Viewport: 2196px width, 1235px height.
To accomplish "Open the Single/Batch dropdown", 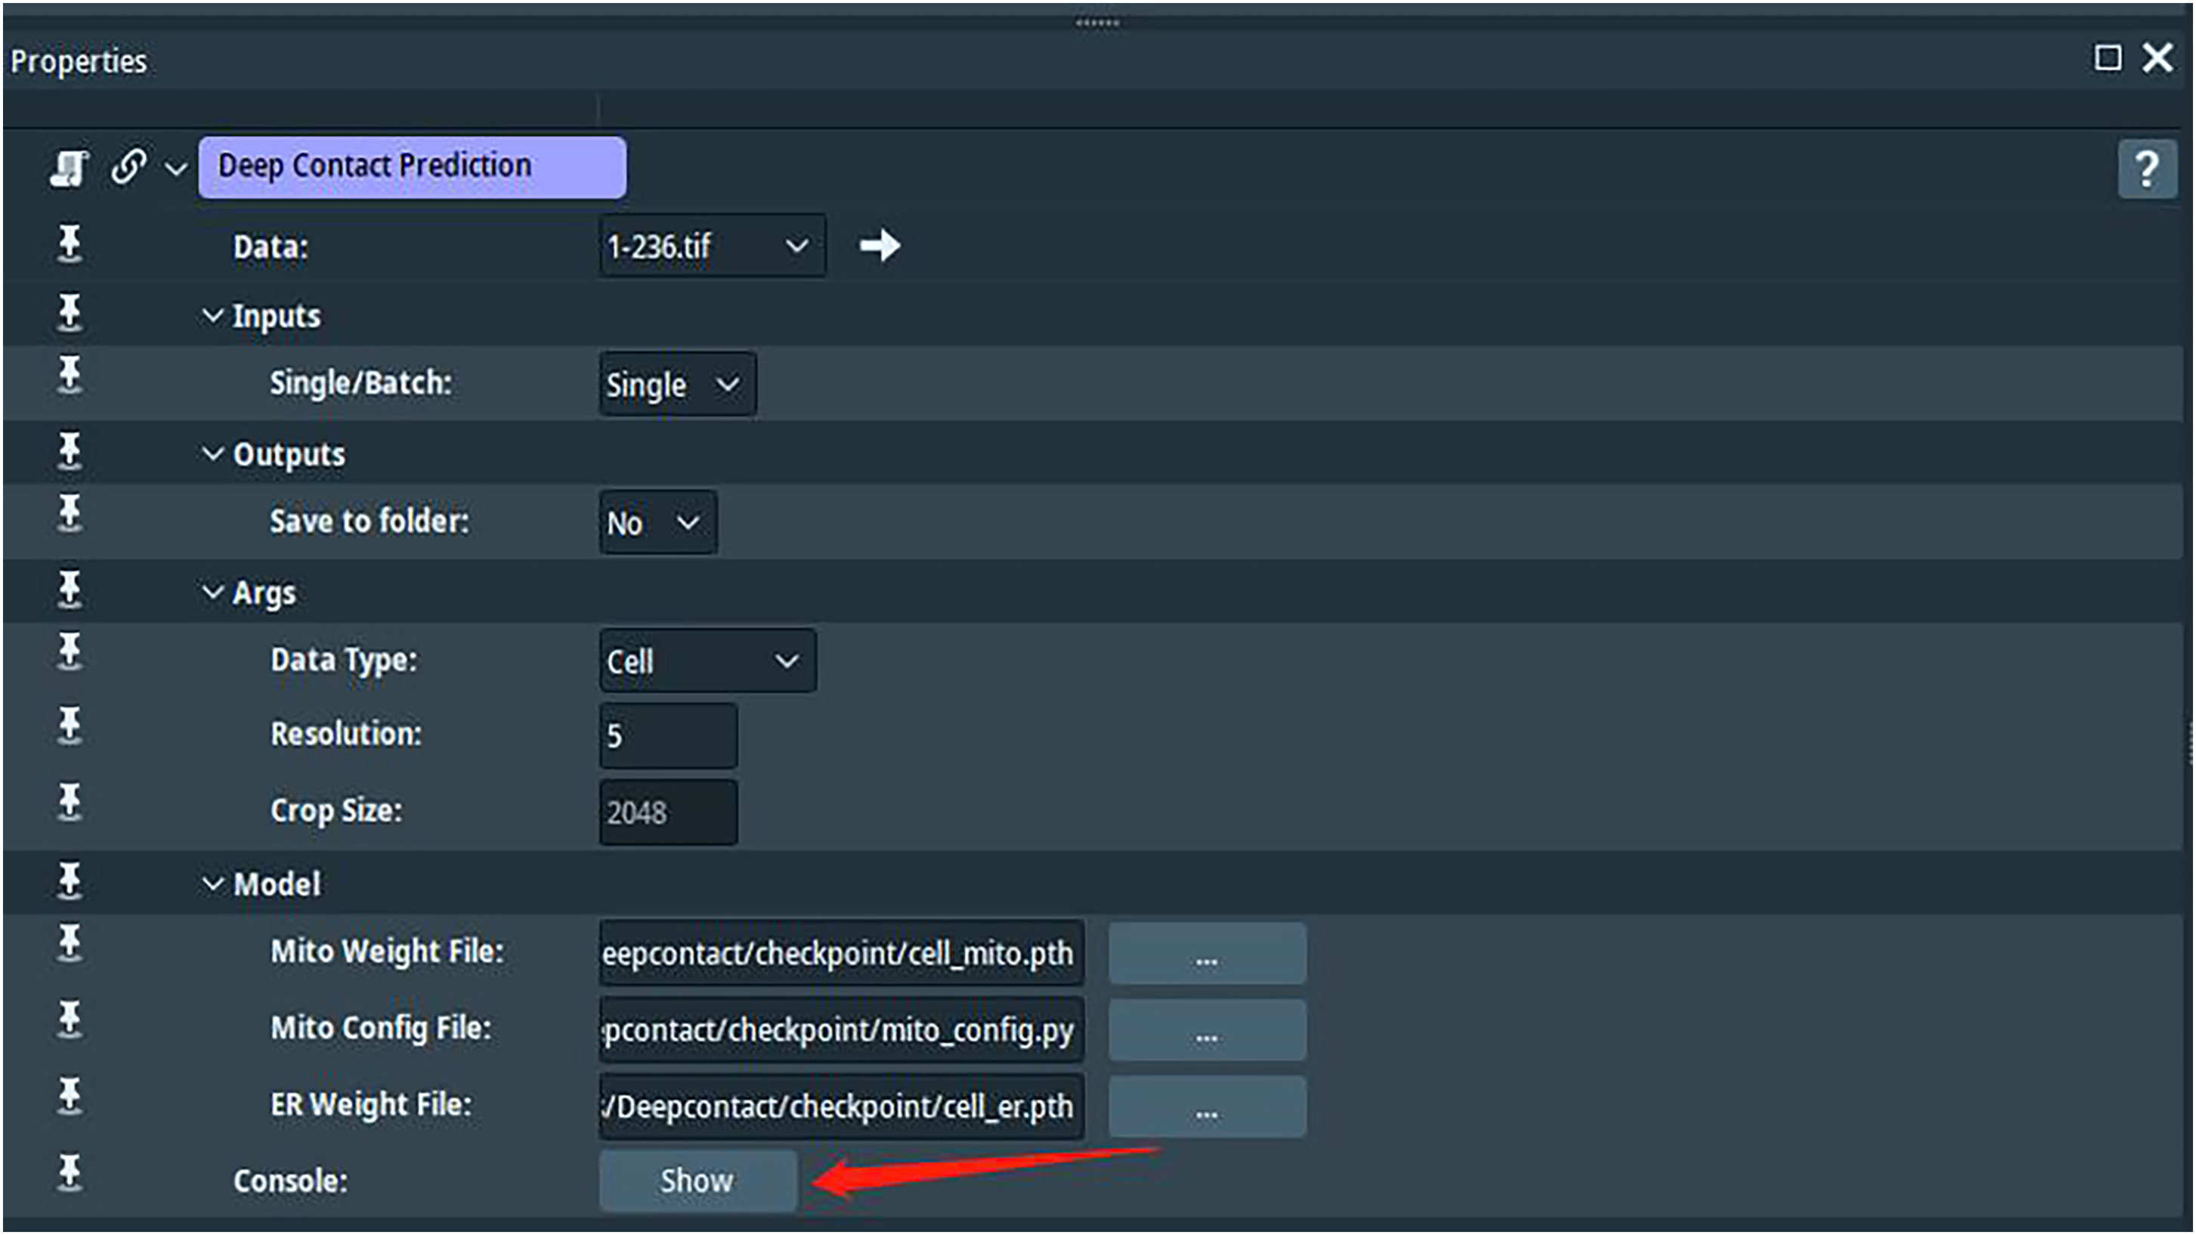I will 677,385.
